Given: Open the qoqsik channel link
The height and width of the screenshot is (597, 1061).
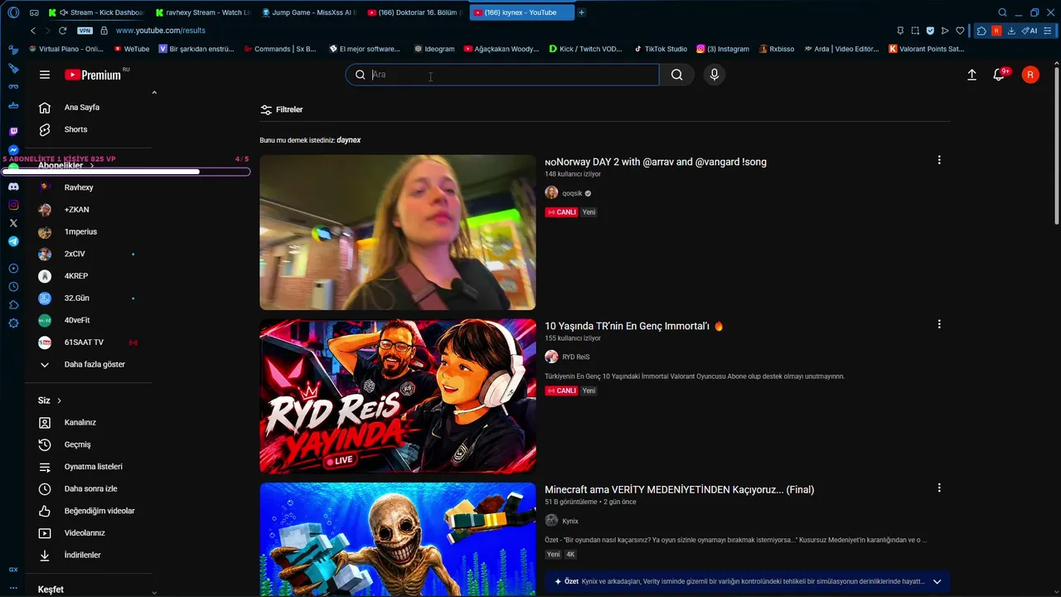Looking at the screenshot, I should (574, 193).
